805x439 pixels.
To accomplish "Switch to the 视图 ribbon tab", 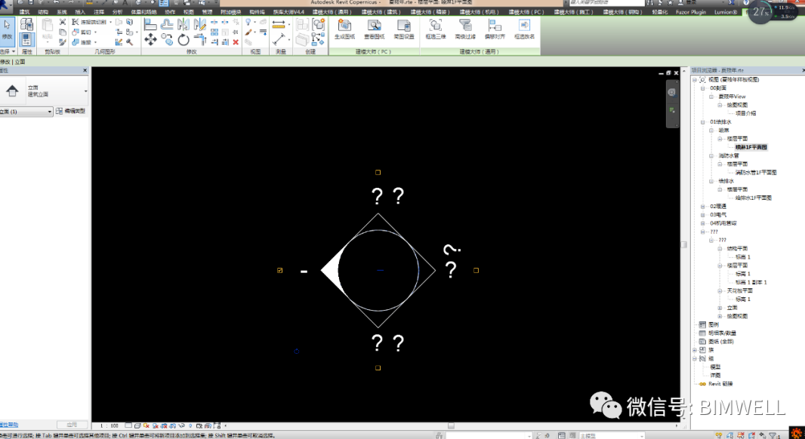I will [190, 11].
